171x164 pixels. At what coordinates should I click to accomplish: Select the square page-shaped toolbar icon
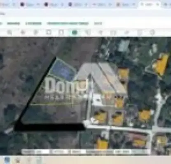49,32
